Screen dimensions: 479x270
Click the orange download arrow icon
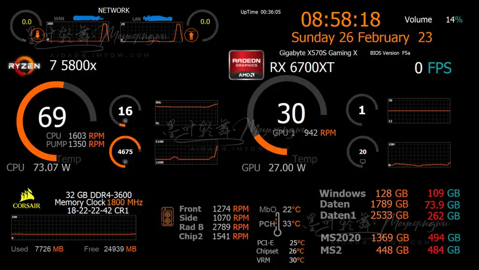(x=37, y=34)
